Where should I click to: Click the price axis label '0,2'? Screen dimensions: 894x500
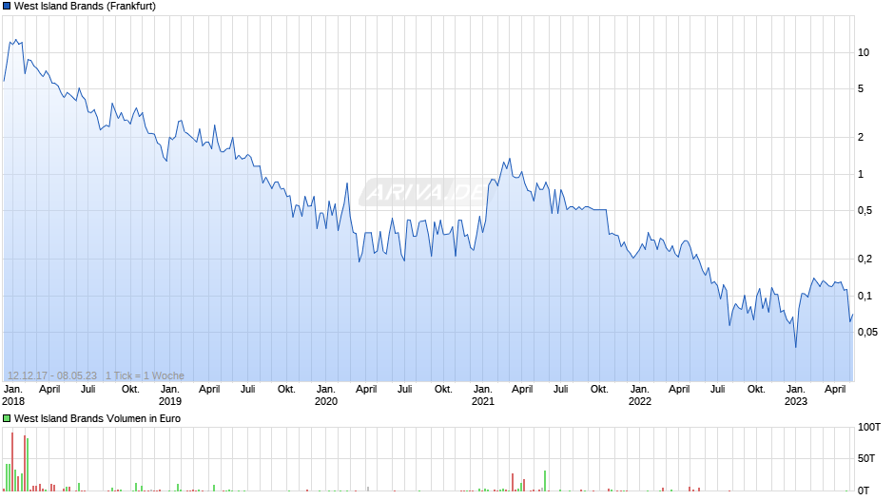point(865,259)
